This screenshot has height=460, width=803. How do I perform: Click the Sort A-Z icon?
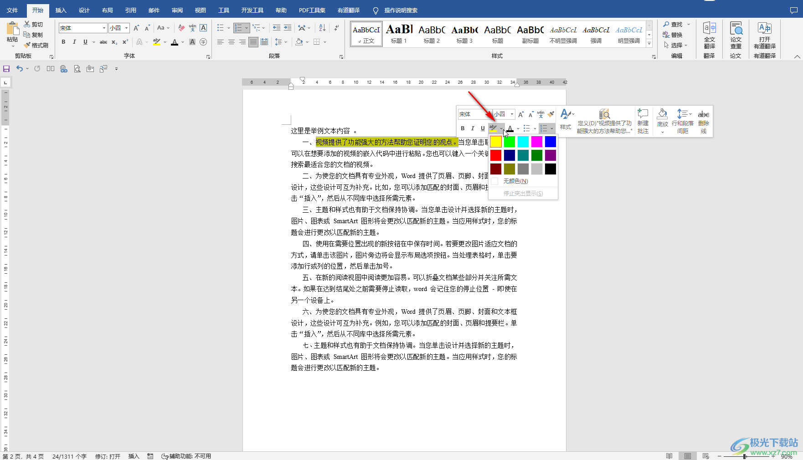(322, 28)
